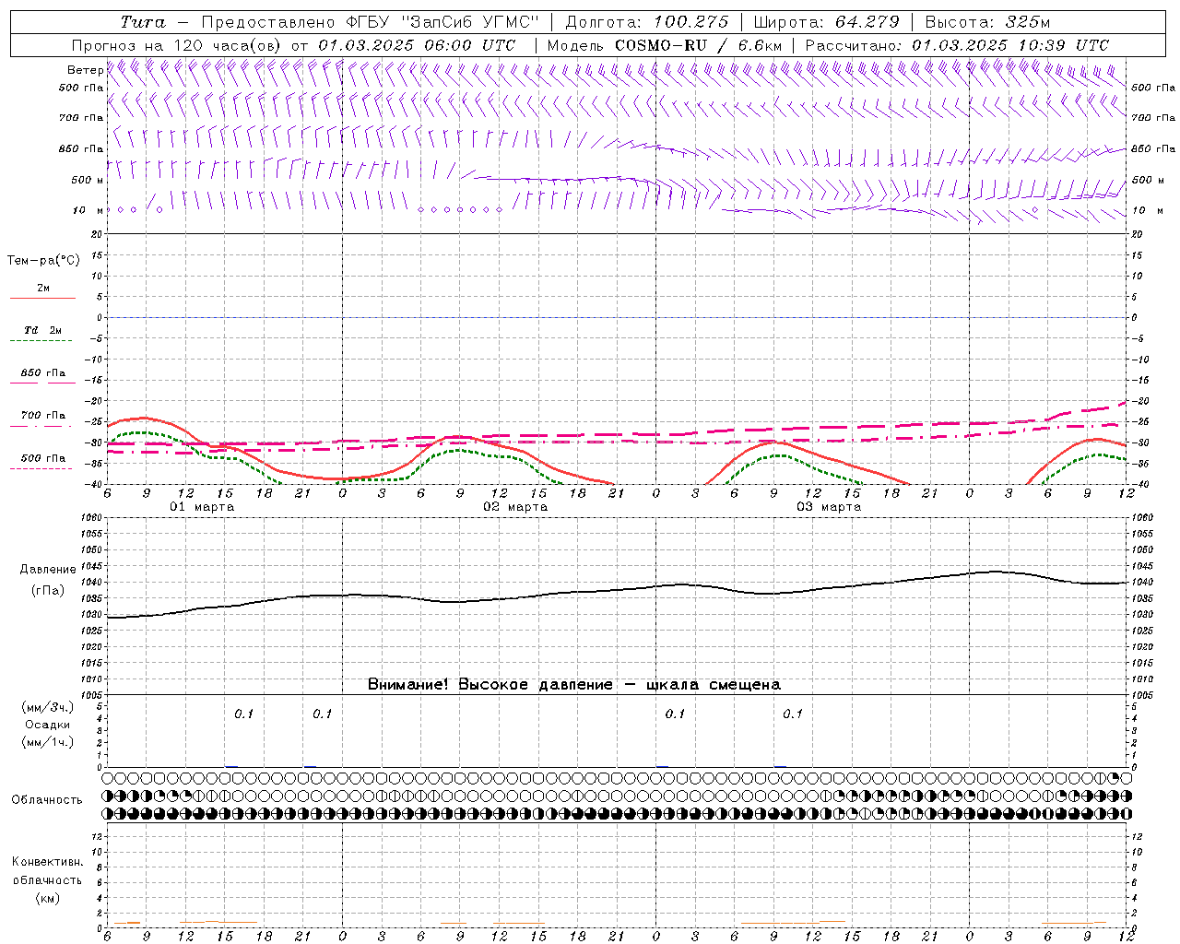Click the "ЗапСиб УГМС" provider text
The image size is (1180, 944).
[x=470, y=22]
